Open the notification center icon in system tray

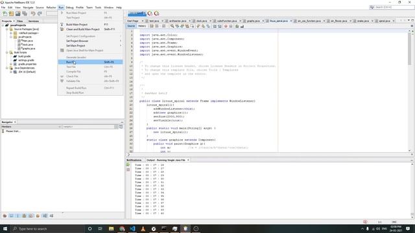(x=408, y=228)
